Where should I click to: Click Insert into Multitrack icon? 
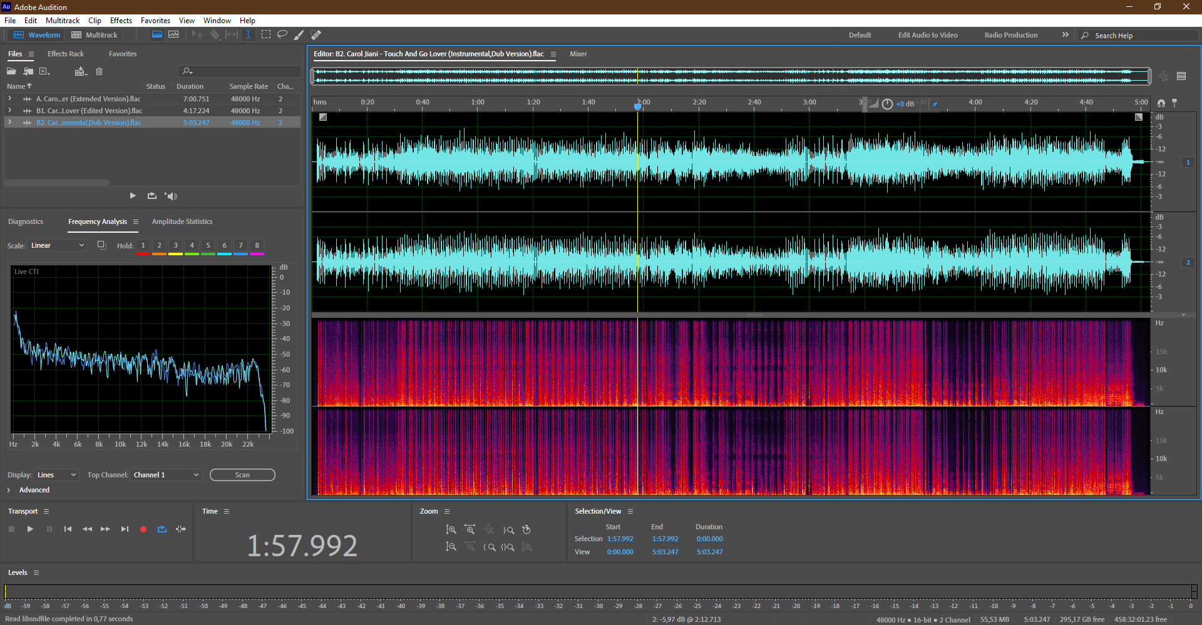click(x=80, y=71)
